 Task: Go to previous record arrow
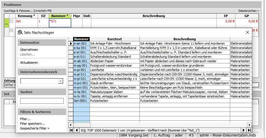tap(77, 130)
